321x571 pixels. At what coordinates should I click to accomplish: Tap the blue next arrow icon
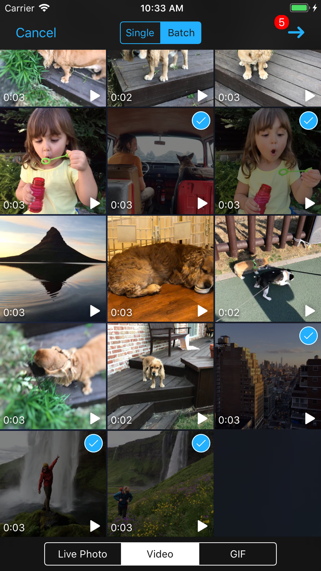[296, 32]
